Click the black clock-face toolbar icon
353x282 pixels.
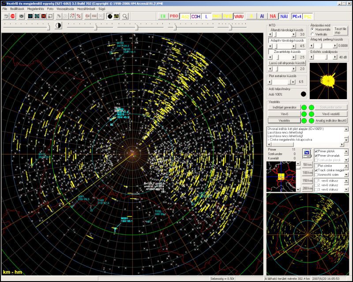click(110, 16)
